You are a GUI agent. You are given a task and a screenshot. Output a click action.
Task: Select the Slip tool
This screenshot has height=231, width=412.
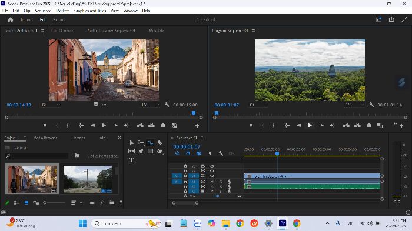click(131, 151)
